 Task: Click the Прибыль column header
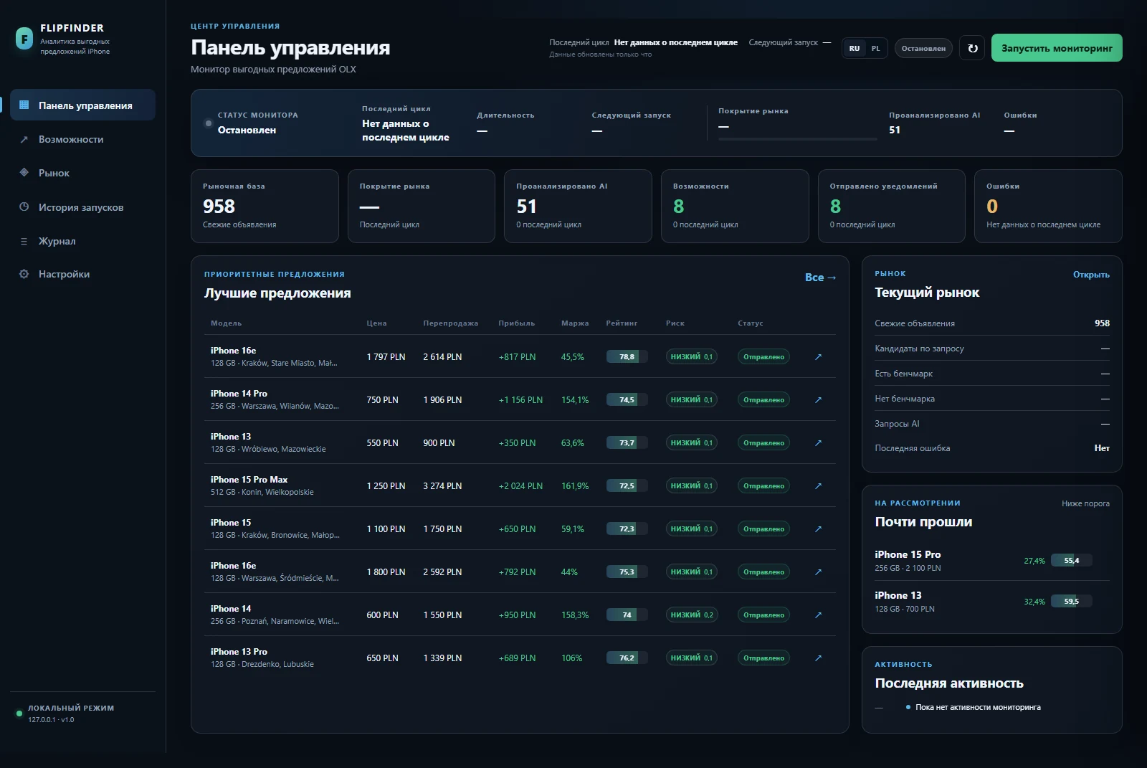(x=516, y=323)
